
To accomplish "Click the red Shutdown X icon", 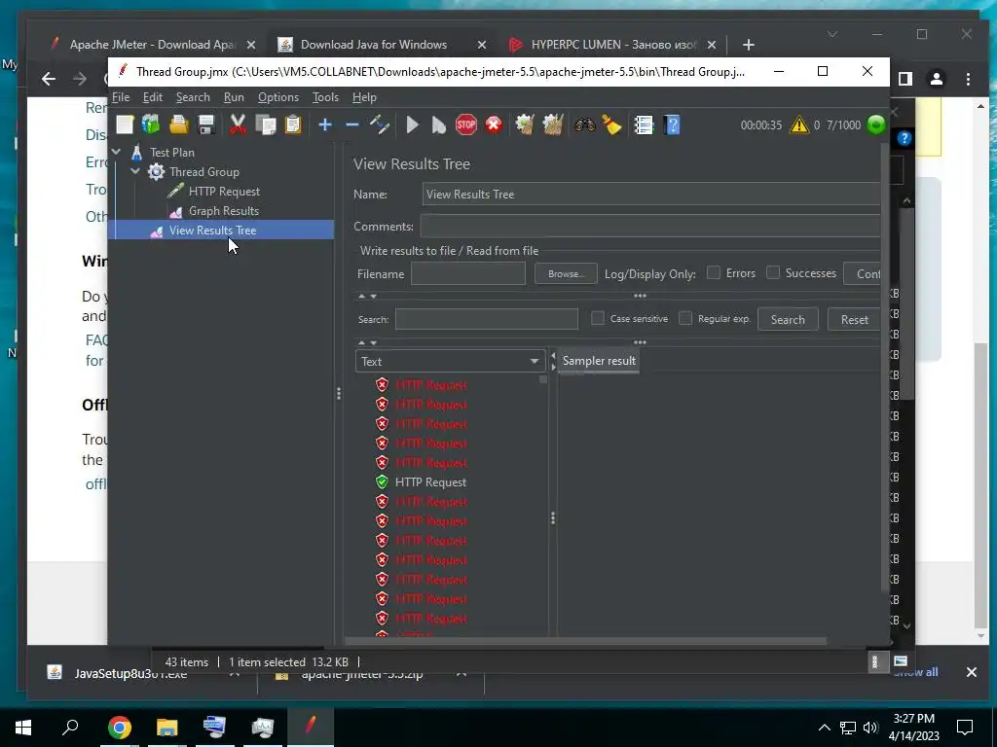I will (494, 124).
